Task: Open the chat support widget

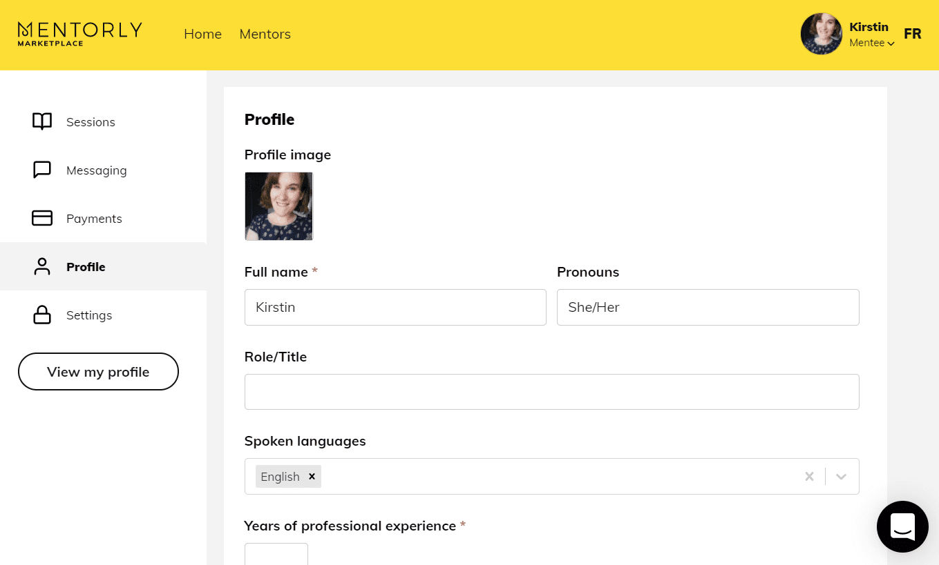Action: click(x=902, y=526)
